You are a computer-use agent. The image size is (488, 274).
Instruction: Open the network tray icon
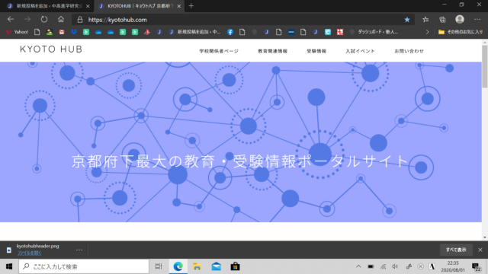coord(383,266)
